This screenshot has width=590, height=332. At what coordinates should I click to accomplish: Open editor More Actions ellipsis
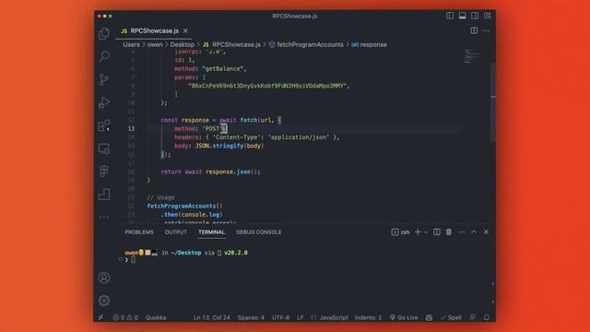[487, 30]
